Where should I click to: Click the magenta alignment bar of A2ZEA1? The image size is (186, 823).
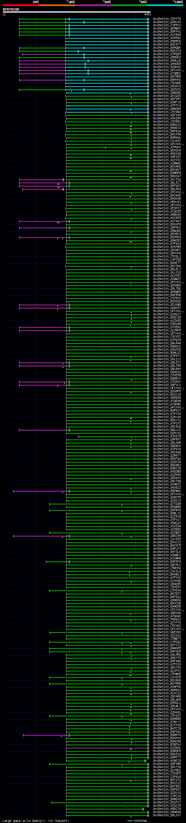[108, 748]
